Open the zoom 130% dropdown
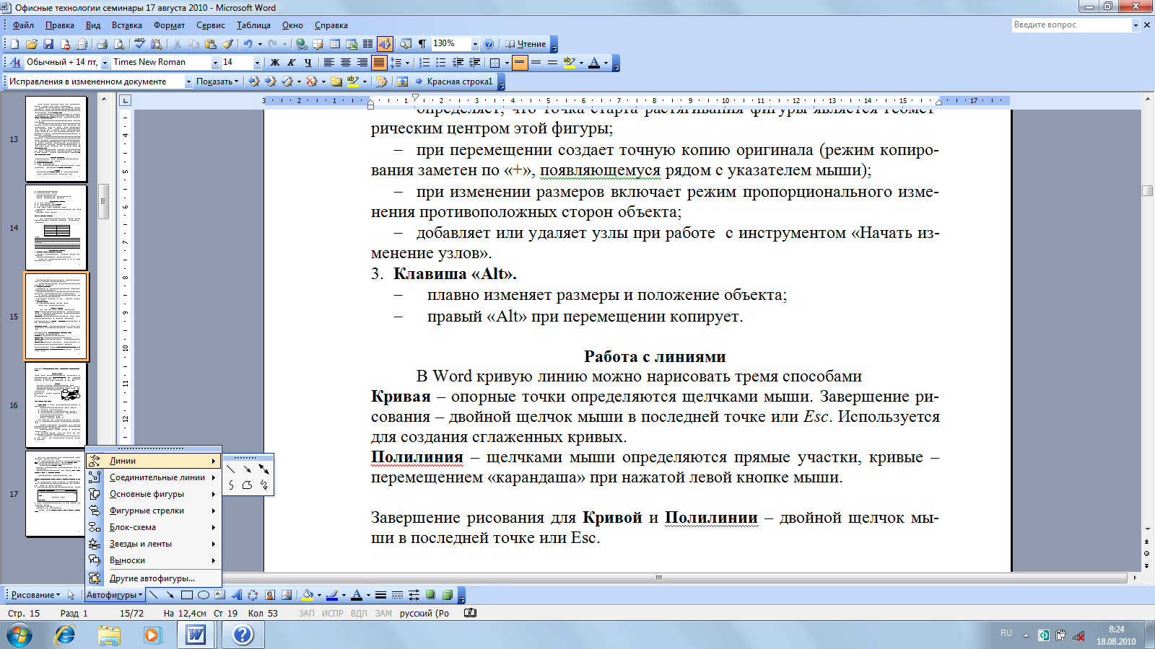The height and width of the screenshot is (649, 1155). click(474, 44)
